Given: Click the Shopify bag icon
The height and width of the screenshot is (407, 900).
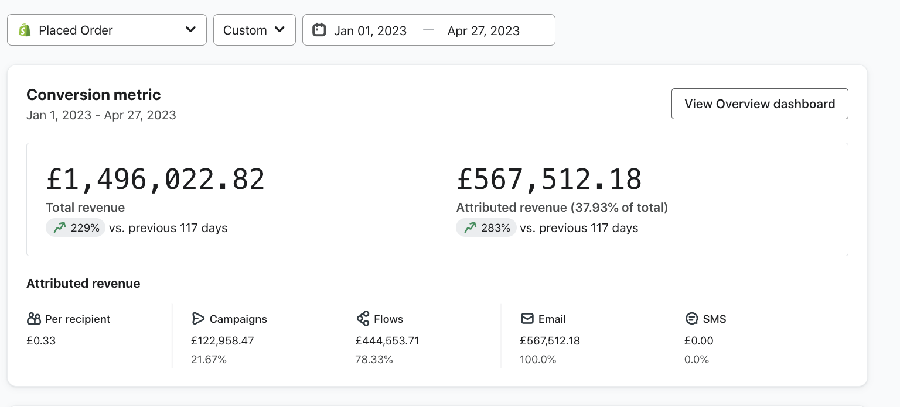Looking at the screenshot, I should coord(25,30).
